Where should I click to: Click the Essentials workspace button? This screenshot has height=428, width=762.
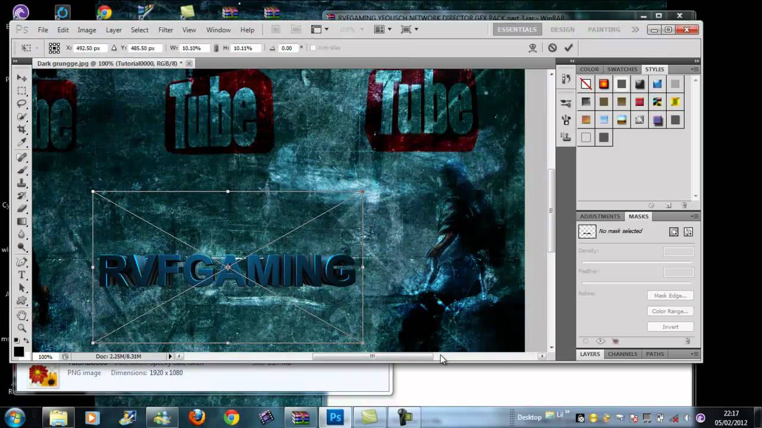(517, 30)
